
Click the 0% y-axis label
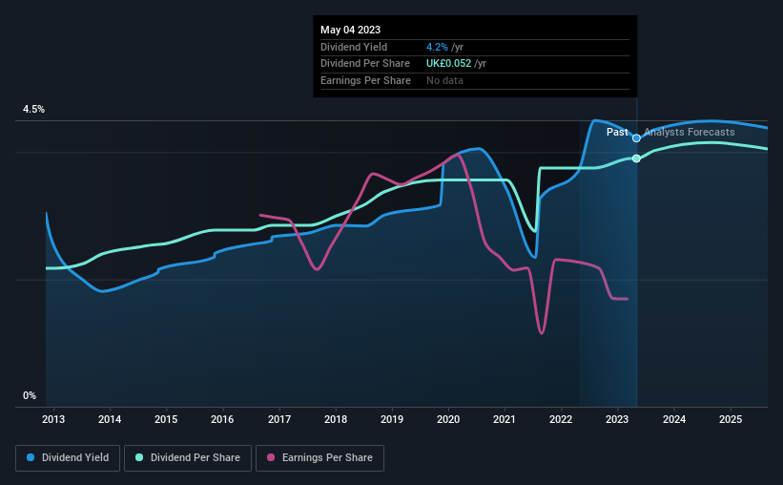coord(30,396)
